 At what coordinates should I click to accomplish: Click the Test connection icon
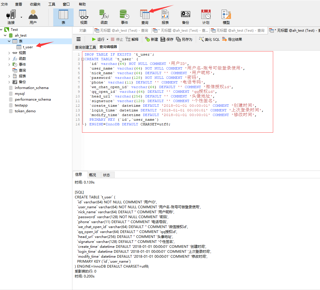tap(7, 30)
